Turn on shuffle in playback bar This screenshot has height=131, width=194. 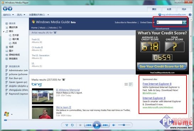coord(67,125)
